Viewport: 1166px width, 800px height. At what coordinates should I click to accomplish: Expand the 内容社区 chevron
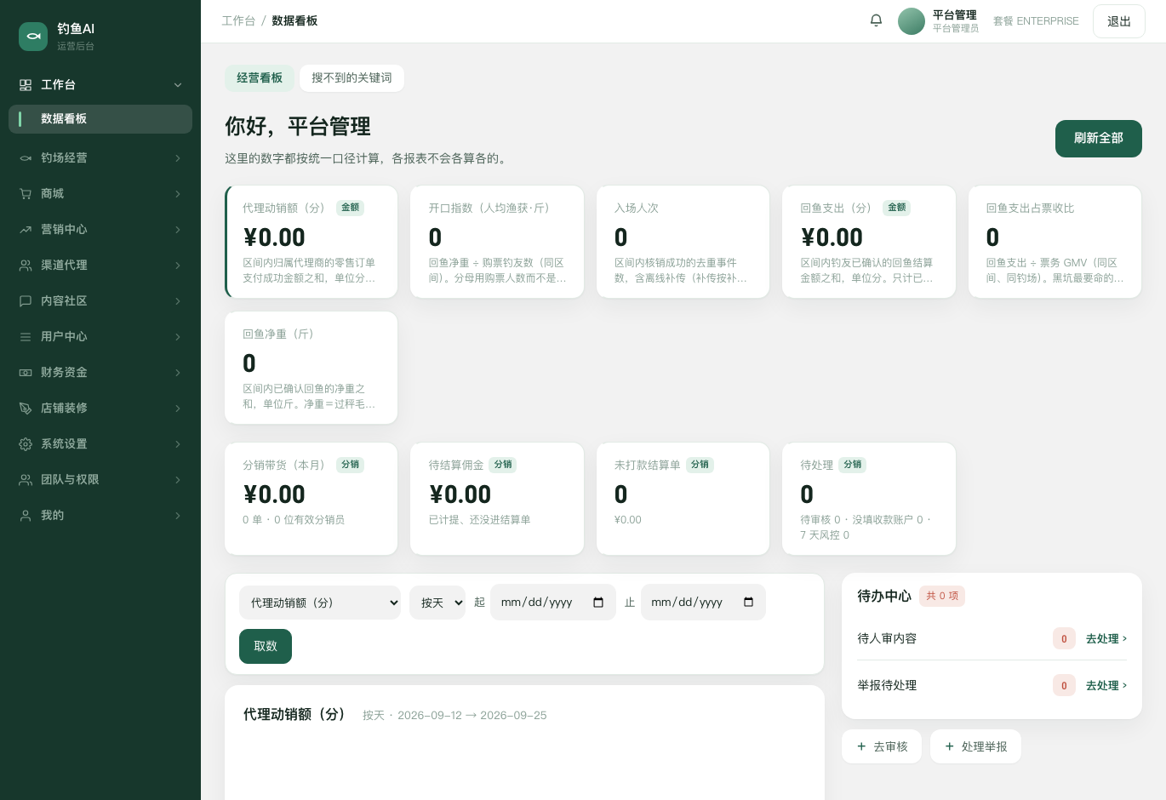(178, 301)
